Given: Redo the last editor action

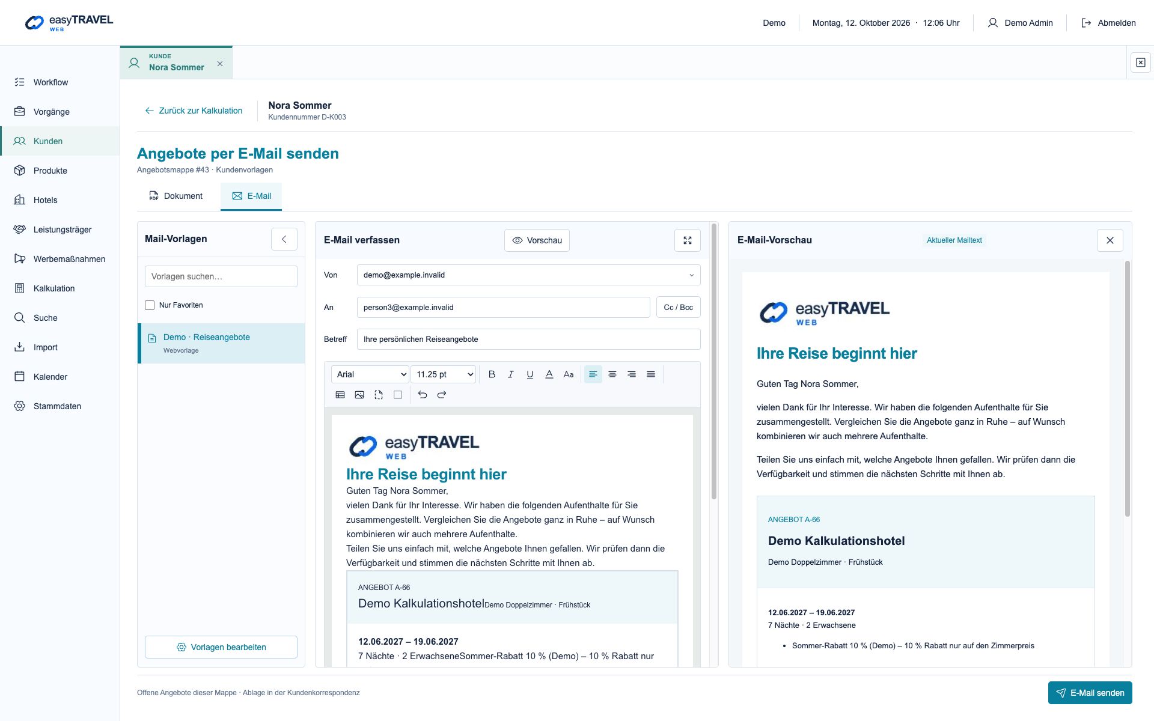Looking at the screenshot, I should coord(442,395).
